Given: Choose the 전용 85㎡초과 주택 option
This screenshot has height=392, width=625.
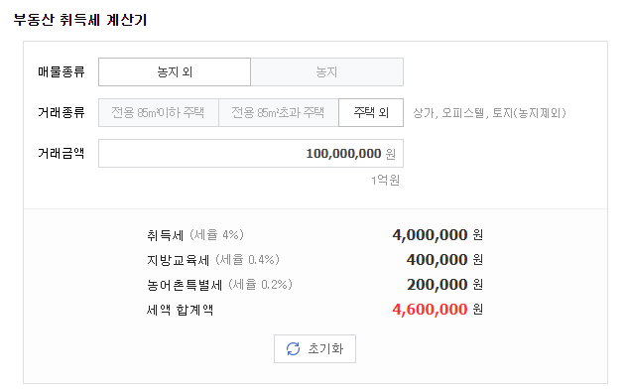Looking at the screenshot, I should tap(278, 113).
